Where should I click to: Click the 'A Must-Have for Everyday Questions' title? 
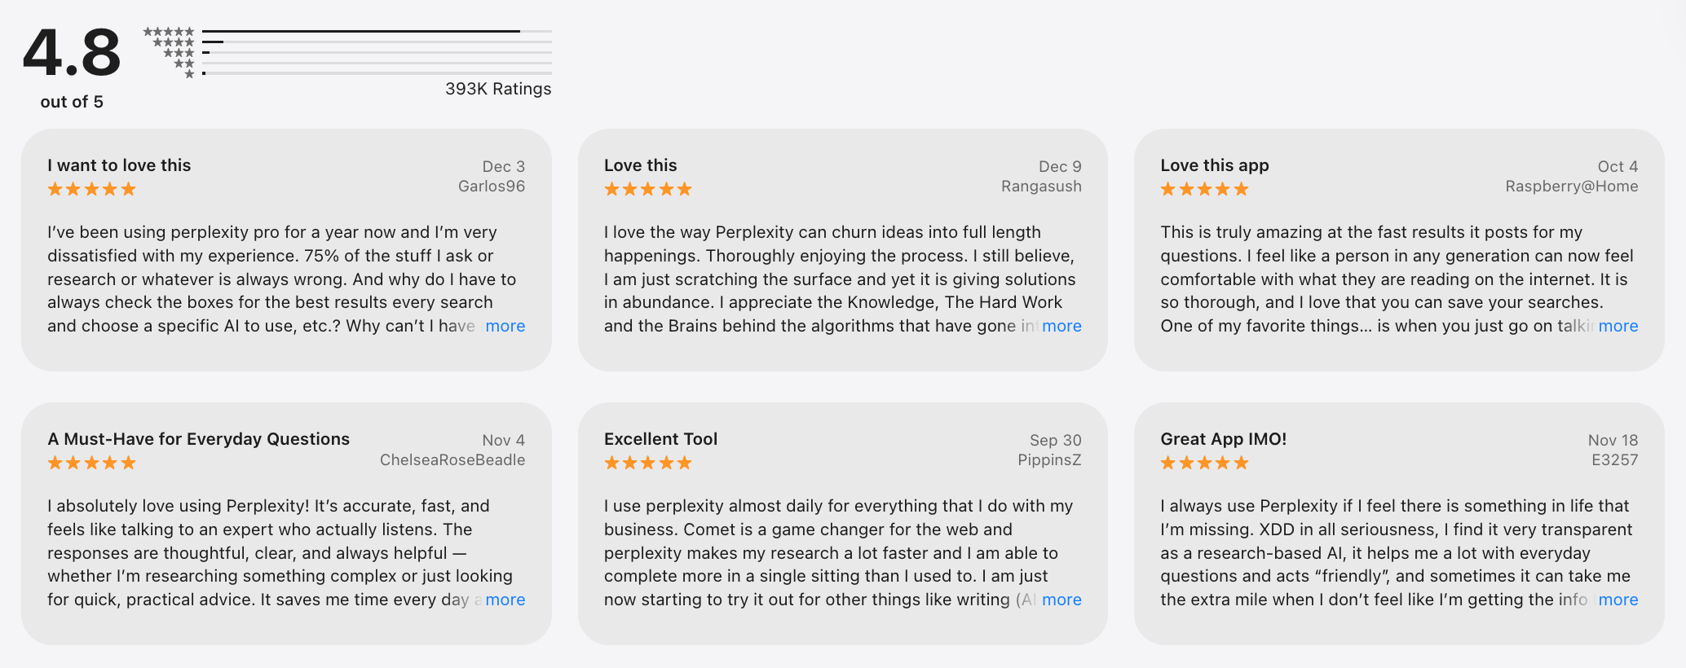[197, 438]
